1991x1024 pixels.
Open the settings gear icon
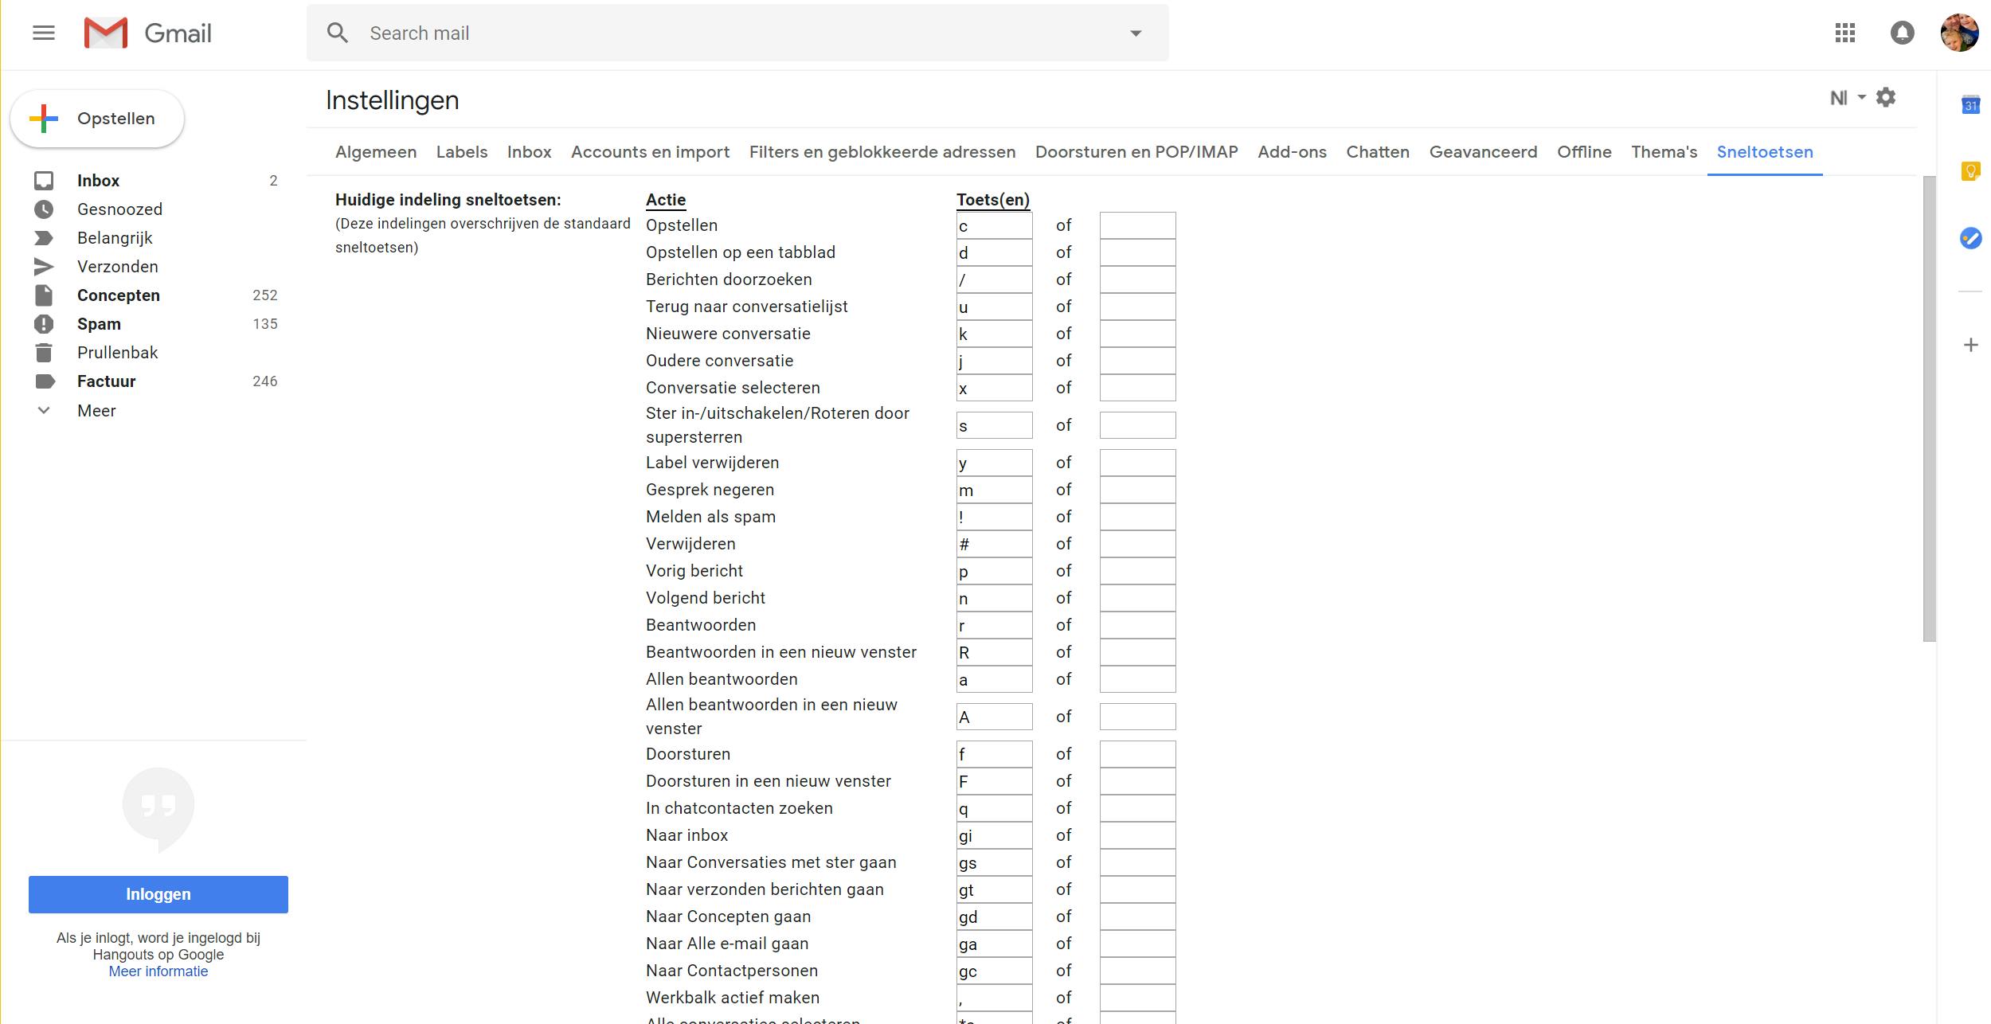[1886, 98]
